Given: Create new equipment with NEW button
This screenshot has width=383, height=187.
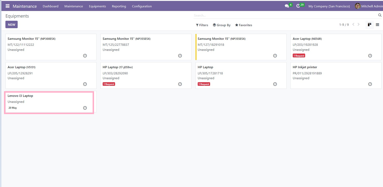Looking at the screenshot, I should (11, 25).
